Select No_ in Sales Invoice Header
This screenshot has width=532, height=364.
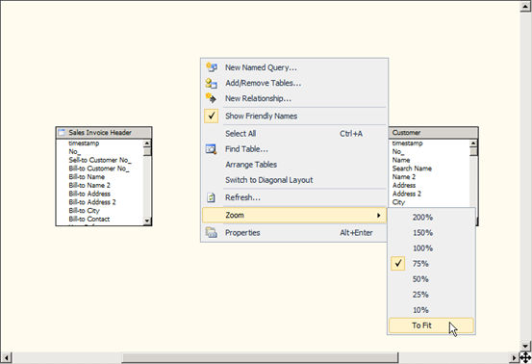coord(74,152)
